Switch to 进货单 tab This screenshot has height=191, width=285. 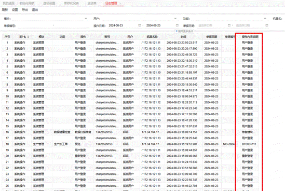[x=92, y=3]
